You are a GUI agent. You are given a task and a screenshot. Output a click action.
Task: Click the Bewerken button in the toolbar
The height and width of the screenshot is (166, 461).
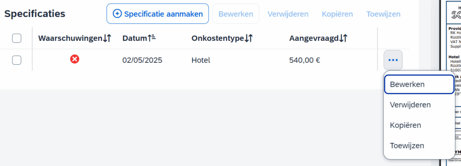(236, 14)
